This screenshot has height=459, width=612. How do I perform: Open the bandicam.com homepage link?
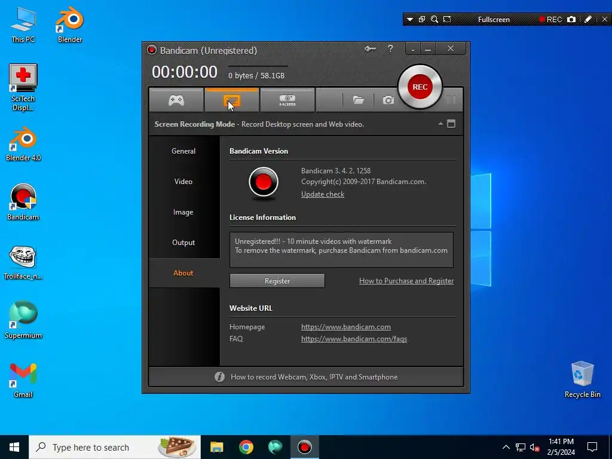pos(346,327)
